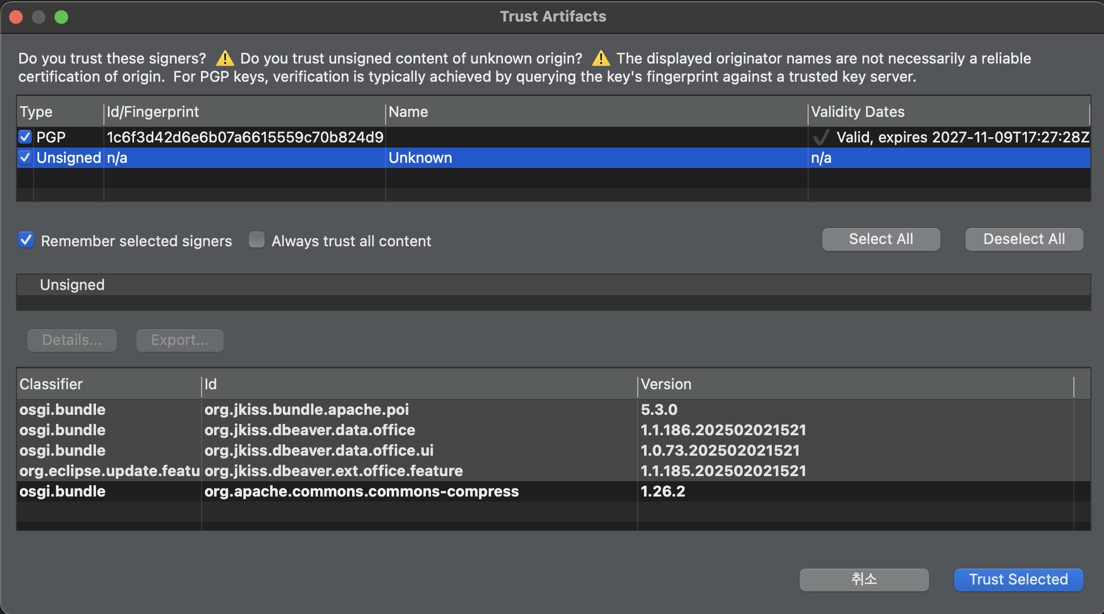
Task: Confirm with Trust Selected button
Action: tap(1018, 579)
